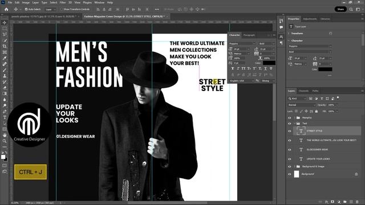Hide the Text group

pos(290,124)
